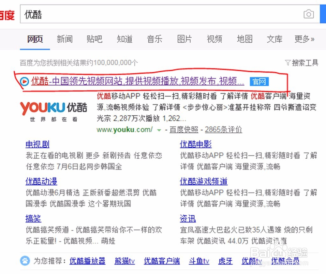Switch to the 文库 tab
Screen dimensions: 326x274
(x=274, y=39)
